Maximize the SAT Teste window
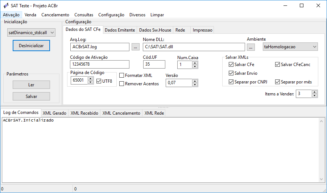This screenshot has width=327, height=193. tap(302, 6)
